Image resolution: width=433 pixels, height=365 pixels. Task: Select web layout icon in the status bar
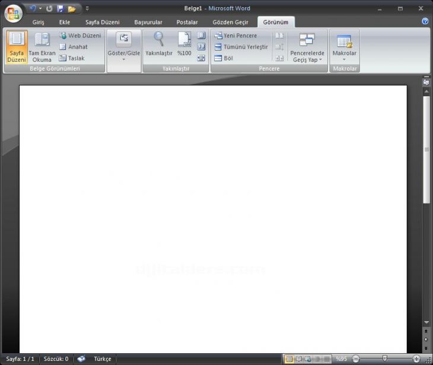pos(308,359)
